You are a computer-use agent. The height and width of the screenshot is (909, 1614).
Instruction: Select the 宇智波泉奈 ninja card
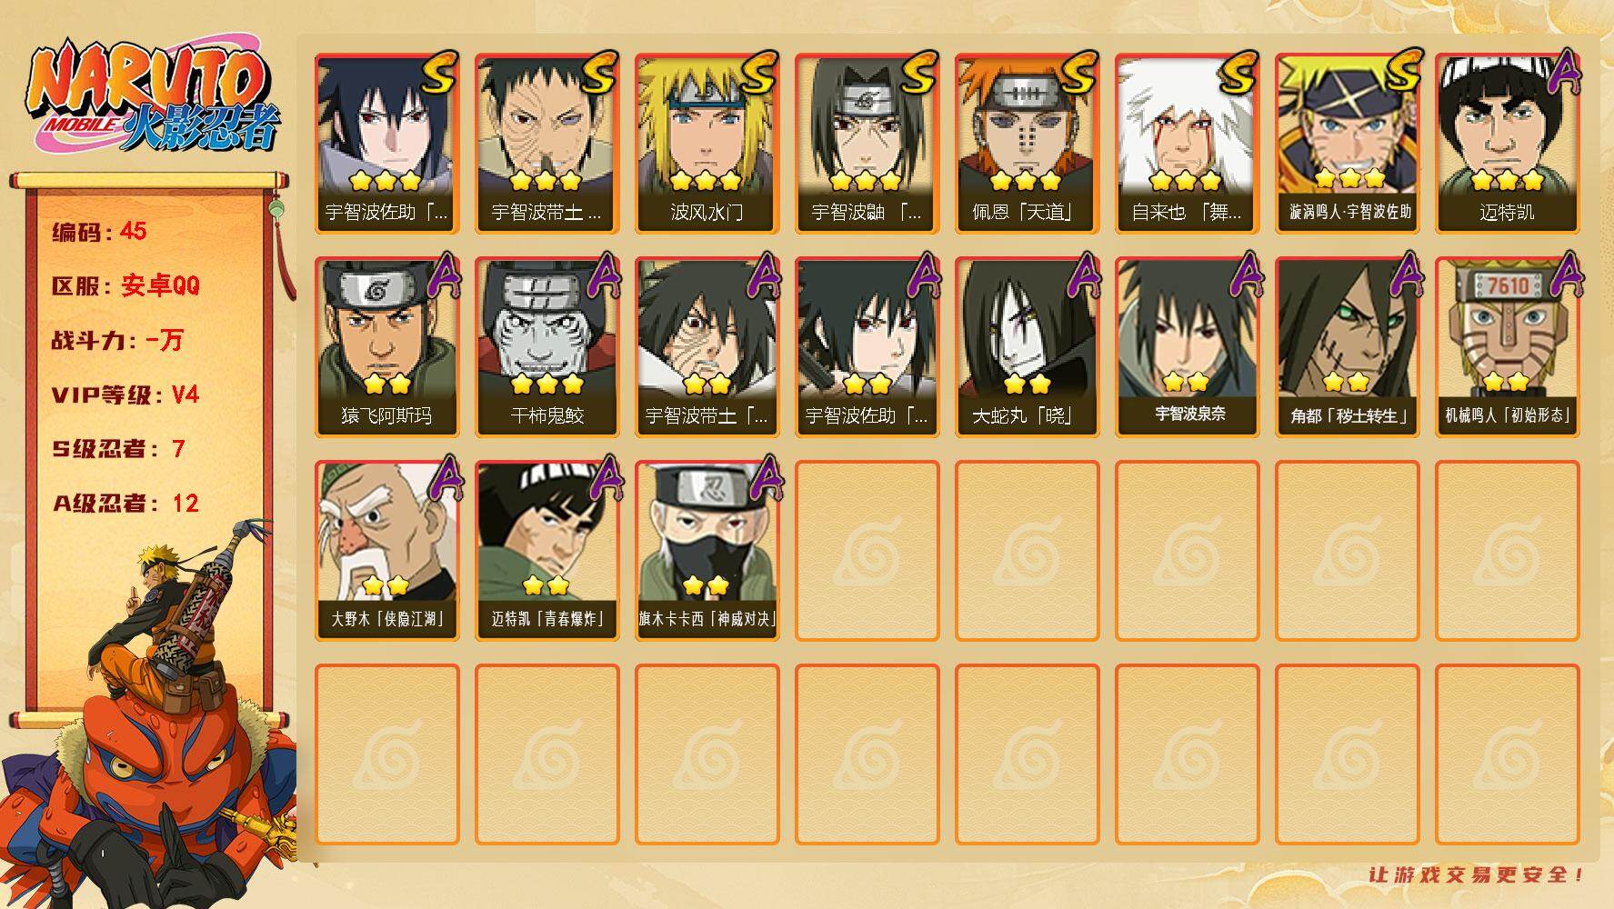tap(1187, 347)
